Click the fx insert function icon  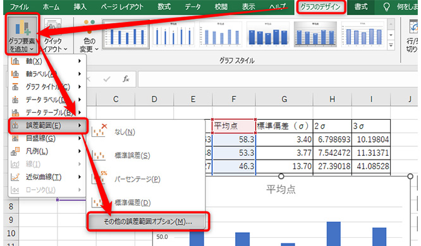click(126, 79)
